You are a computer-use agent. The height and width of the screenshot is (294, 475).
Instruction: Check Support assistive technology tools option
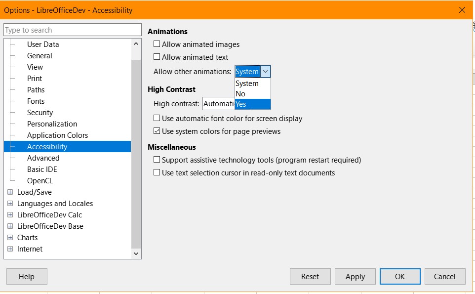157,160
